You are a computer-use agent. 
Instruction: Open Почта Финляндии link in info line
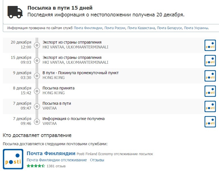pos(88,28)
